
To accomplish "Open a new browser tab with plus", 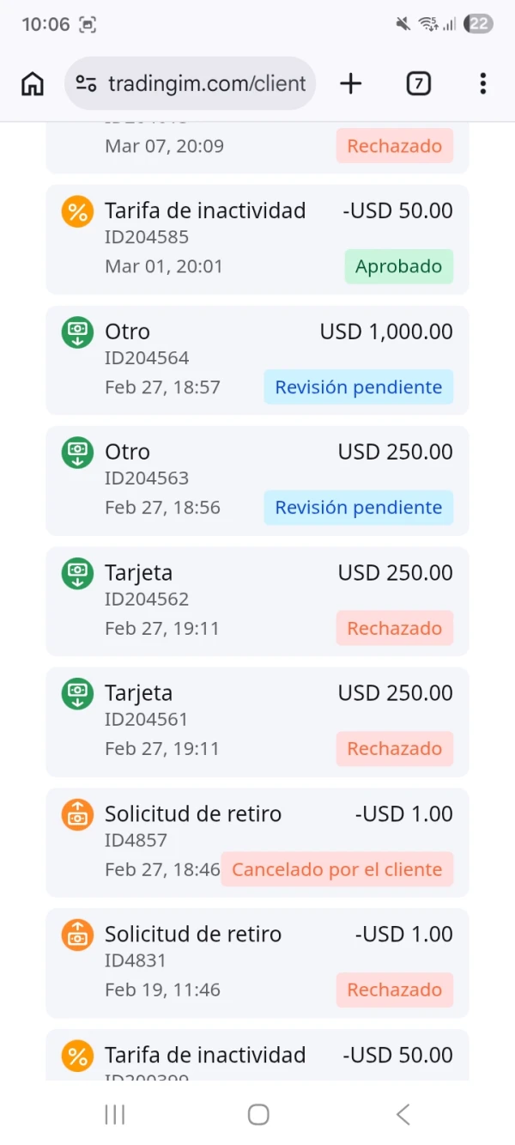I will (351, 83).
